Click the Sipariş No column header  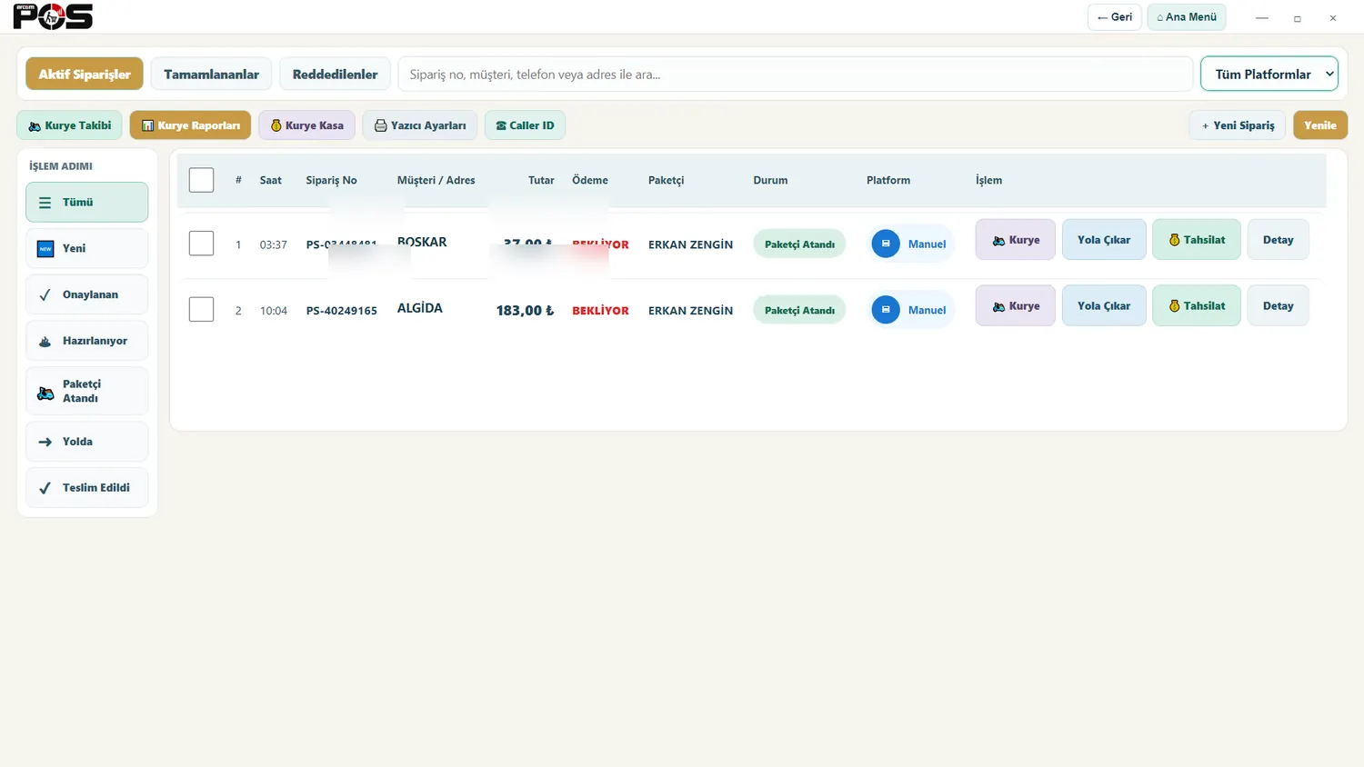coord(331,180)
